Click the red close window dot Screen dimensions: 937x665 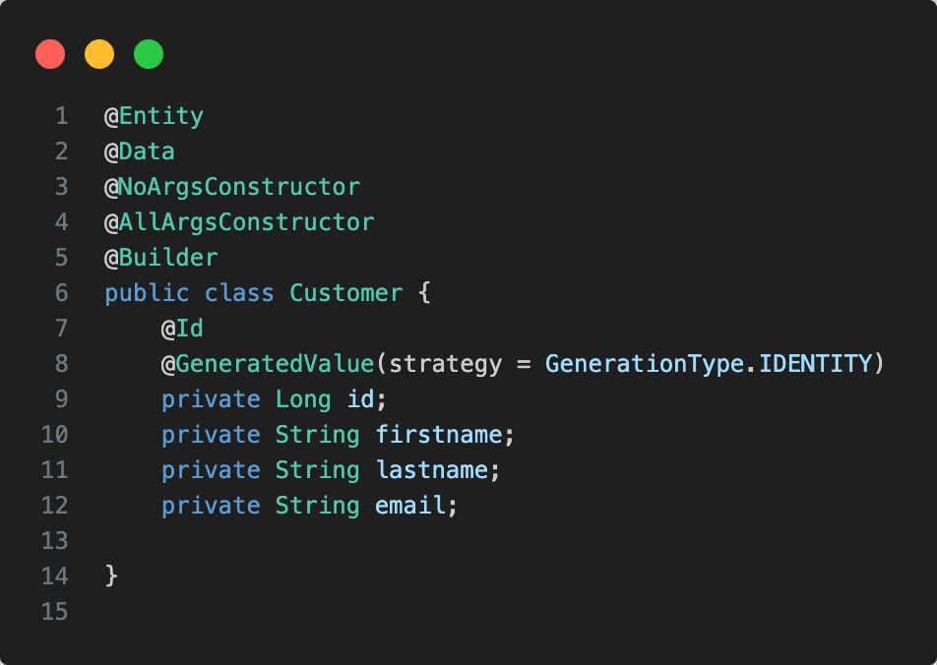tap(50, 54)
